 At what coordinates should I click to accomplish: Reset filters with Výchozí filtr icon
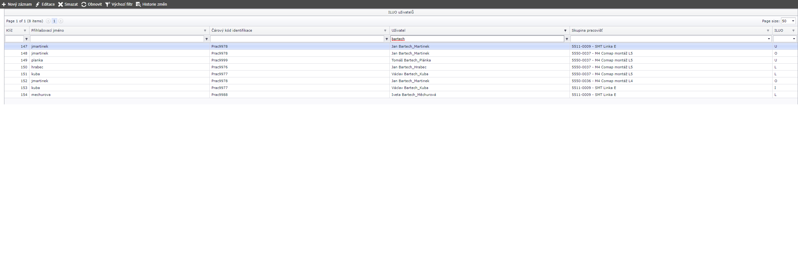tap(107, 4)
